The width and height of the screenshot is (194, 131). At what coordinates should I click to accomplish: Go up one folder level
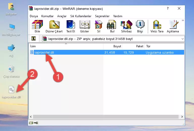pyautogui.click(x=34, y=39)
